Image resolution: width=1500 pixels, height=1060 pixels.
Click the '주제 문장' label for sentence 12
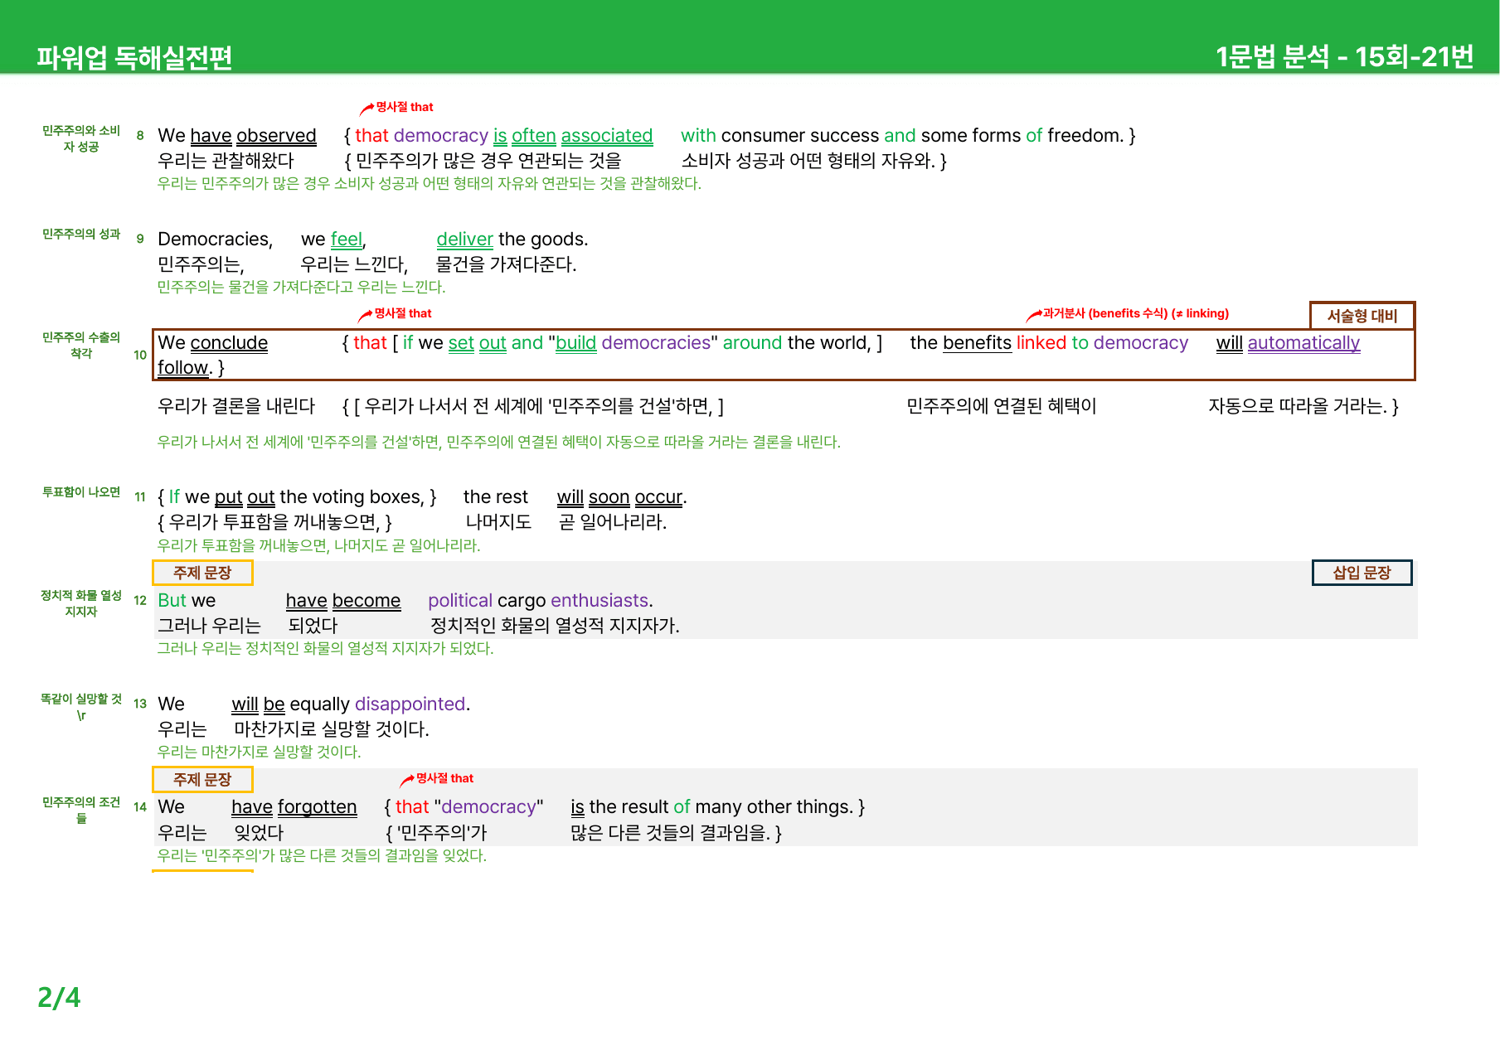(x=202, y=573)
